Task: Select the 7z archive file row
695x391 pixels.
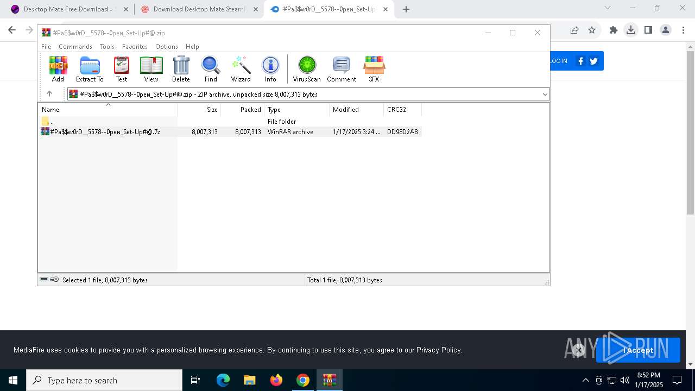Action: click(230, 131)
